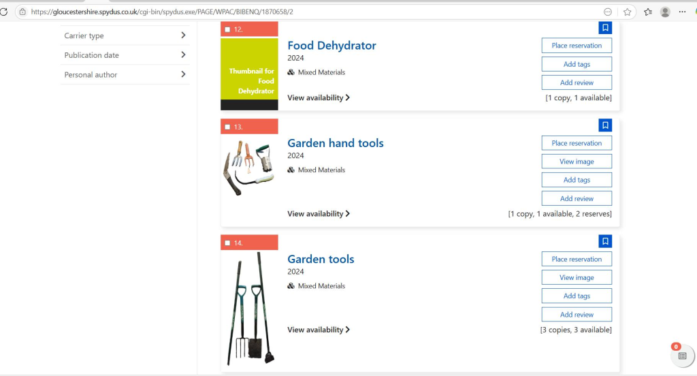Place reservation for Food Dehydrator
Viewport: 697px width, 376px height.
pyautogui.click(x=577, y=46)
